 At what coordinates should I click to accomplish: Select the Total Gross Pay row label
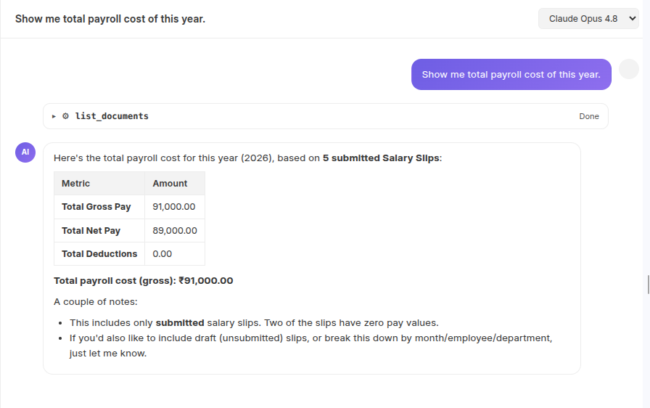[96, 206]
